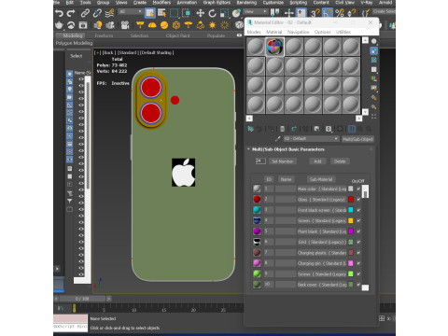Viewport: 448px width, 336px height.
Task: Open the 02 - Default material name dropdown
Action: point(311,139)
